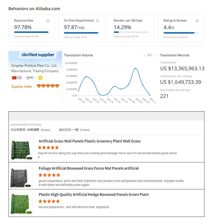This screenshot has height=222, width=213.
Task: Click the 2021-02 data point on chart
Action: point(86,77)
